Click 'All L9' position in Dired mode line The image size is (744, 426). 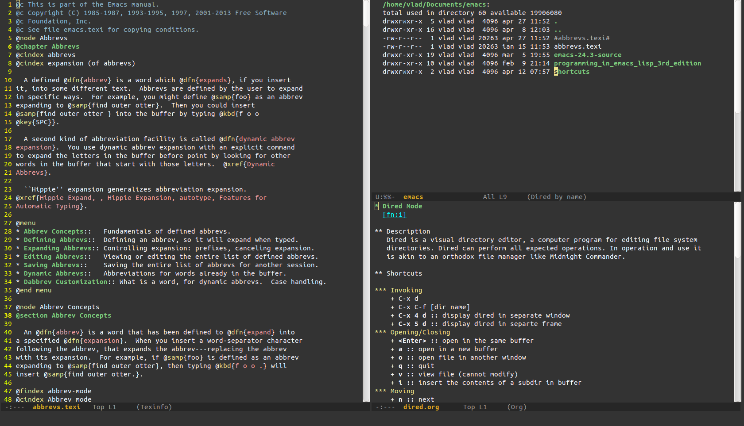pyautogui.click(x=495, y=197)
